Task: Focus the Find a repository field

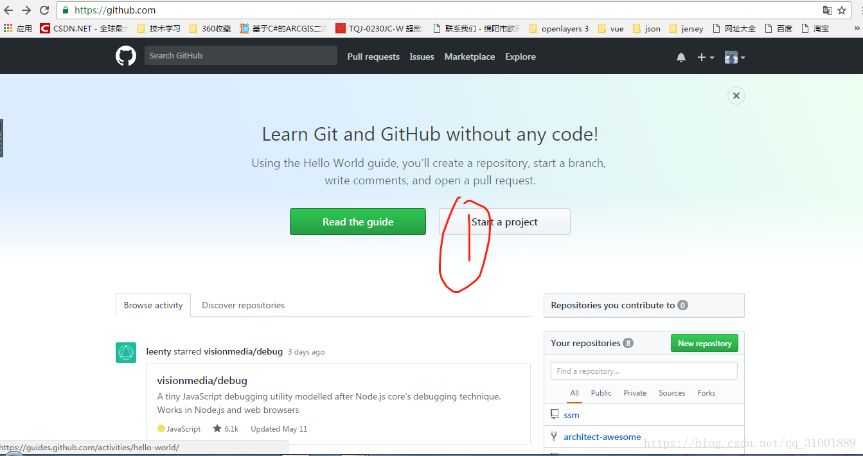Action: [x=644, y=371]
